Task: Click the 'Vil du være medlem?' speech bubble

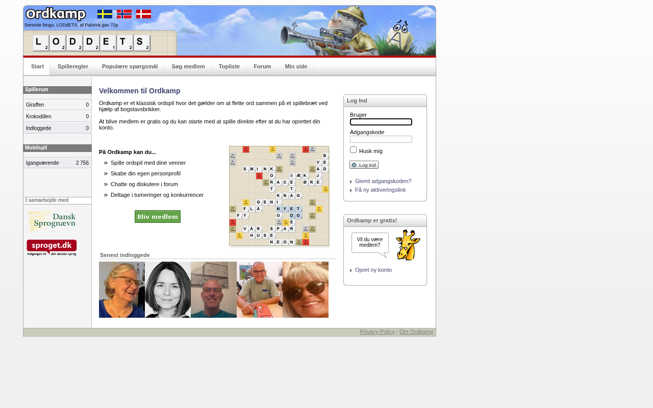Action: (x=370, y=244)
